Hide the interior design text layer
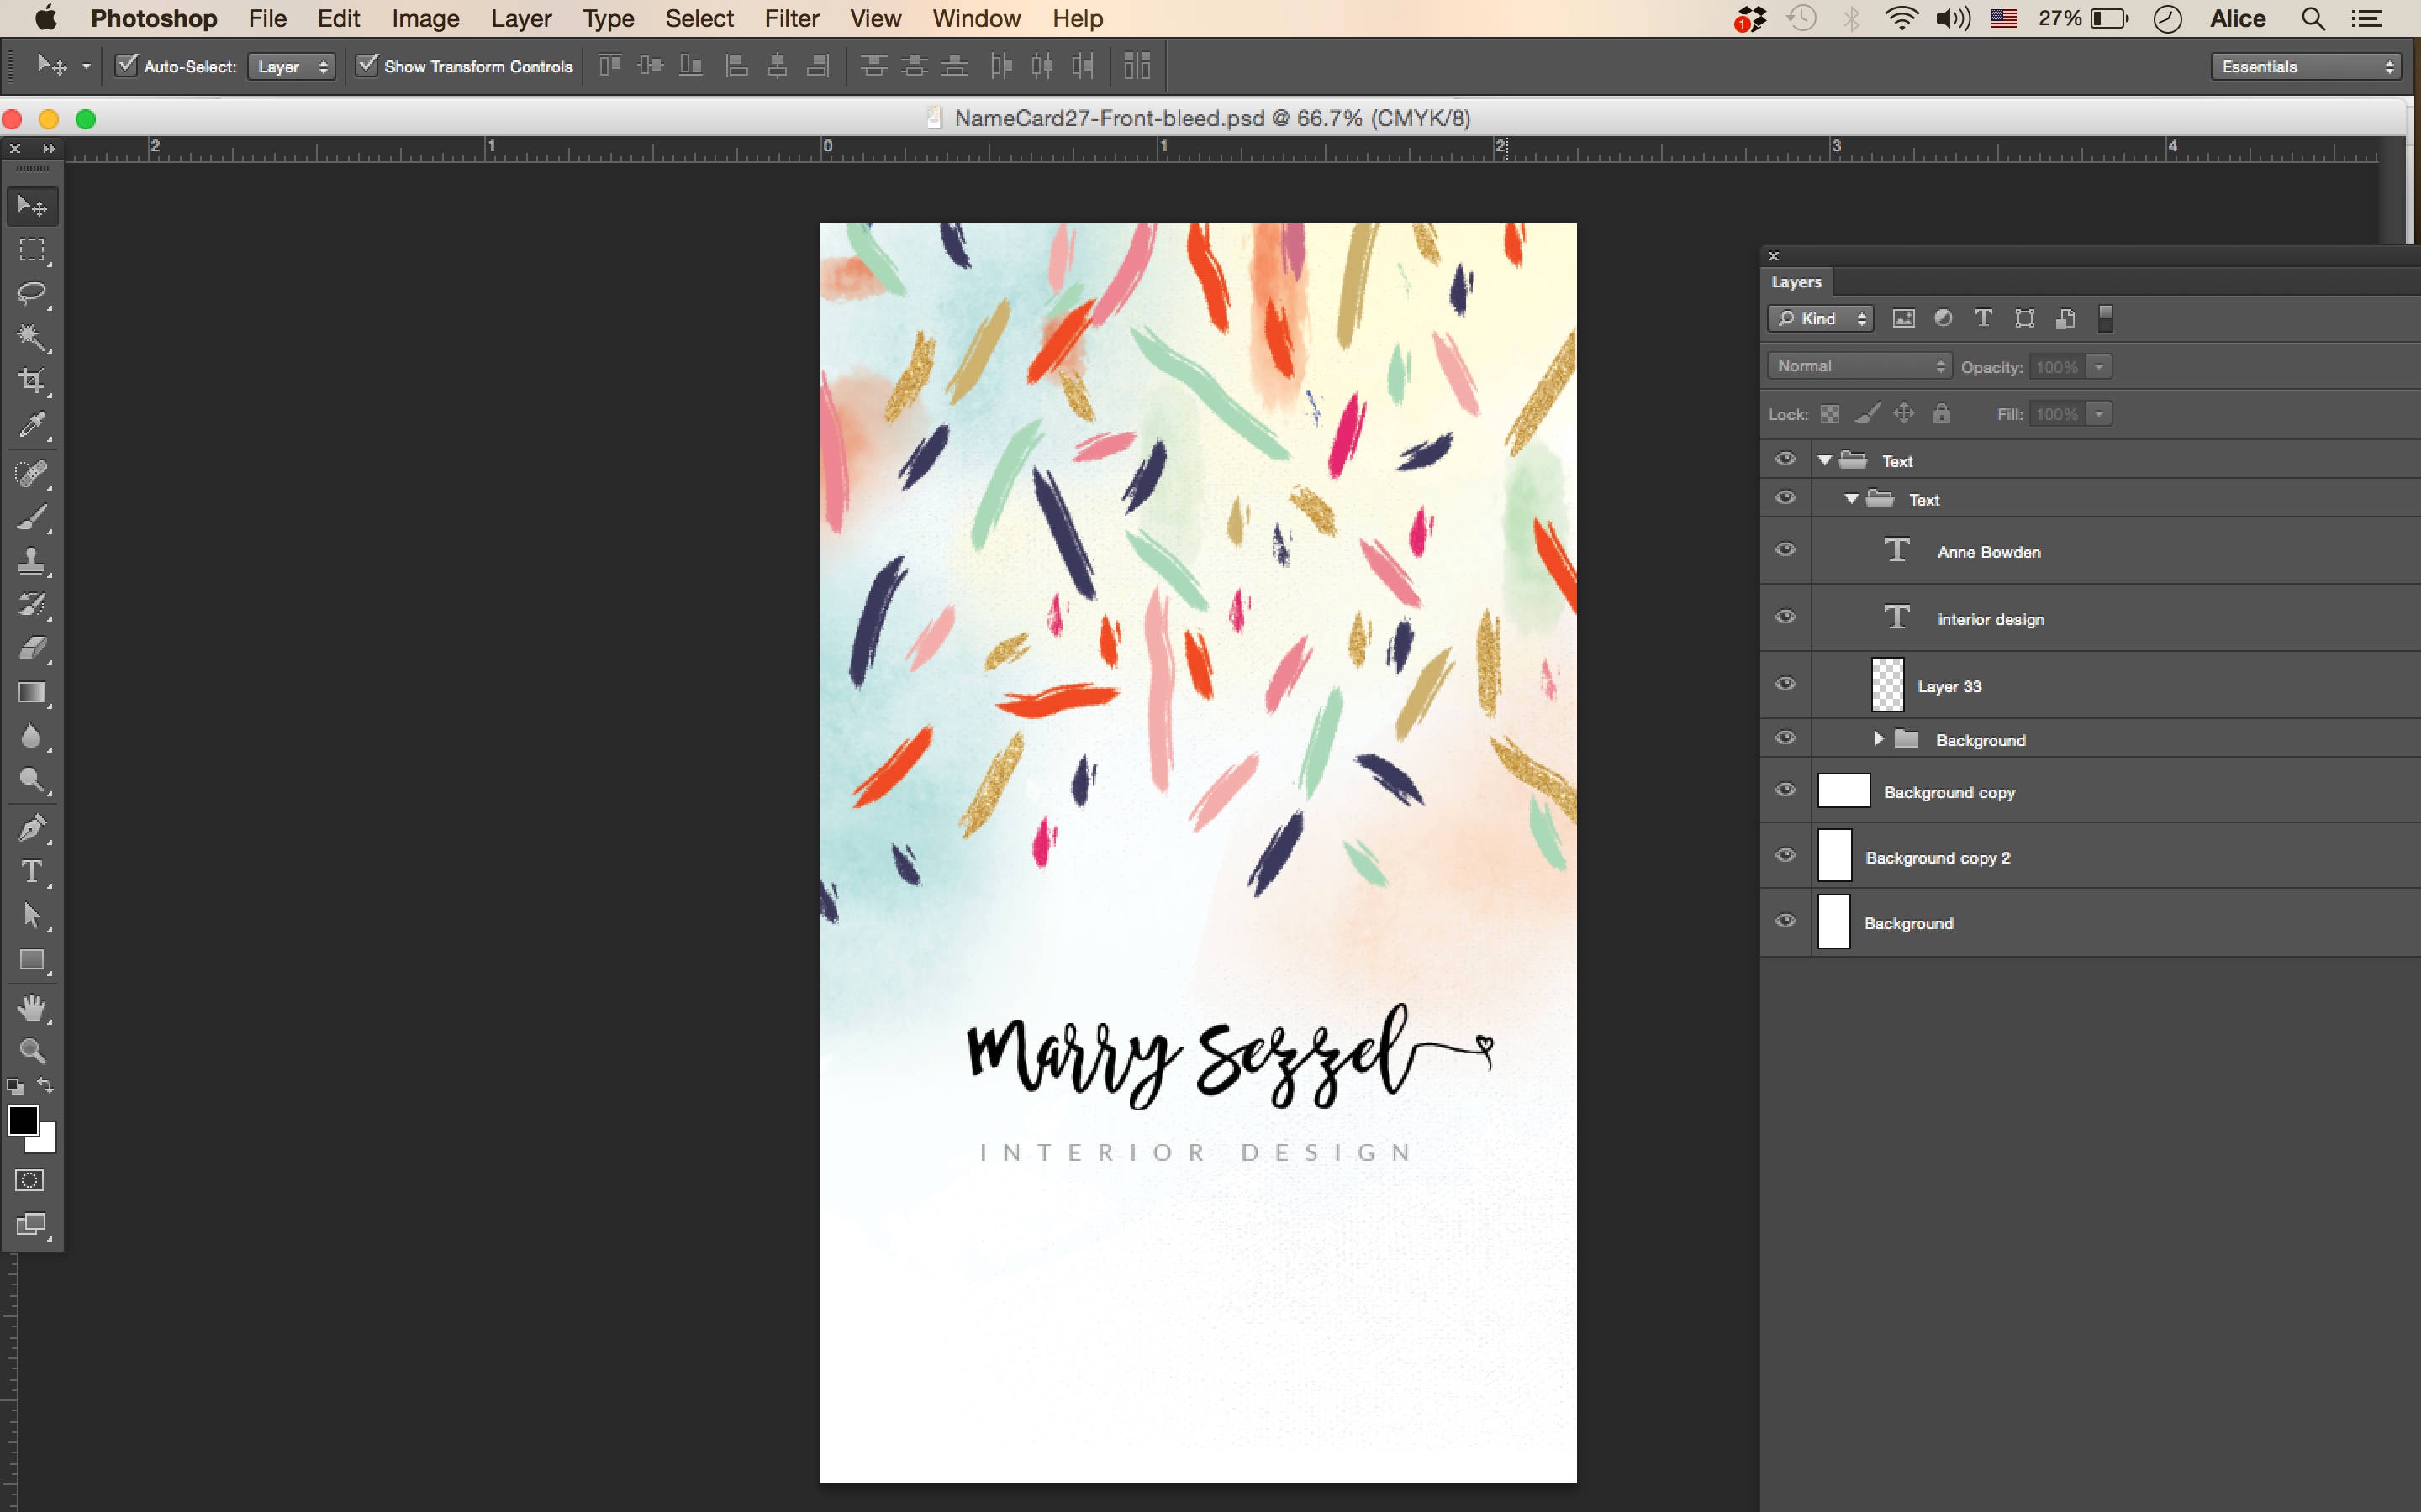Image resolution: width=2421 pixels, height=1512 pixels. tap(1785, 617)
